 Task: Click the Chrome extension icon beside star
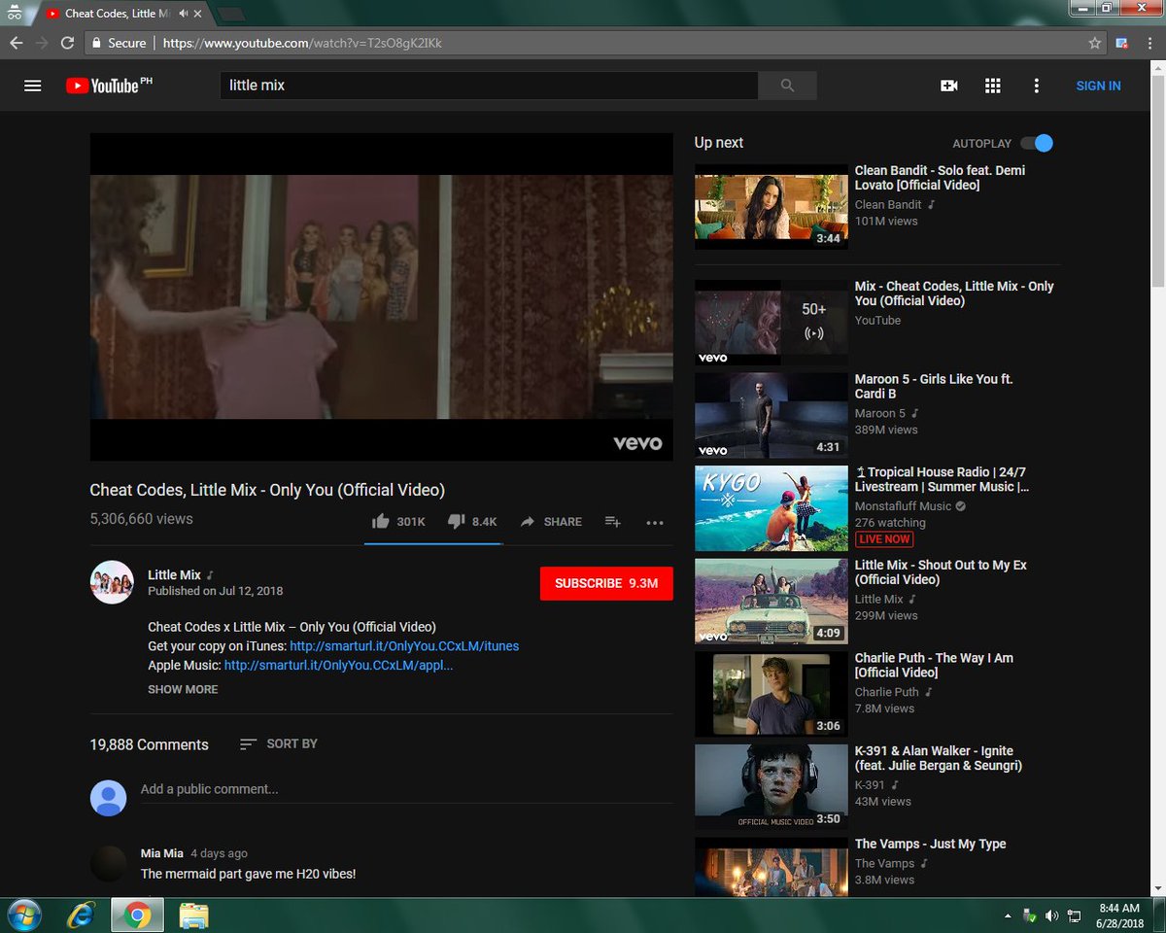click(1121, 43)
